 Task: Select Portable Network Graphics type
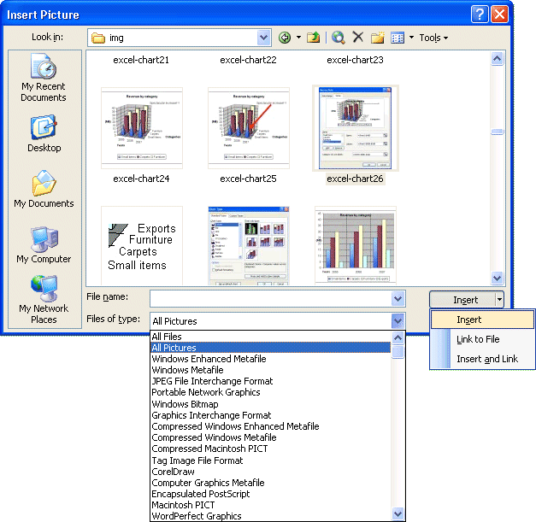[271, 392]
